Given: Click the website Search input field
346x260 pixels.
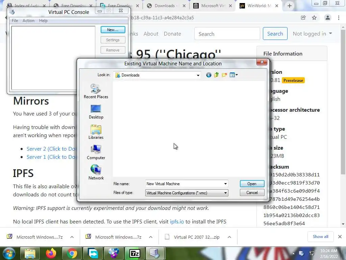Looking at the screenshot, I should 227,34.
